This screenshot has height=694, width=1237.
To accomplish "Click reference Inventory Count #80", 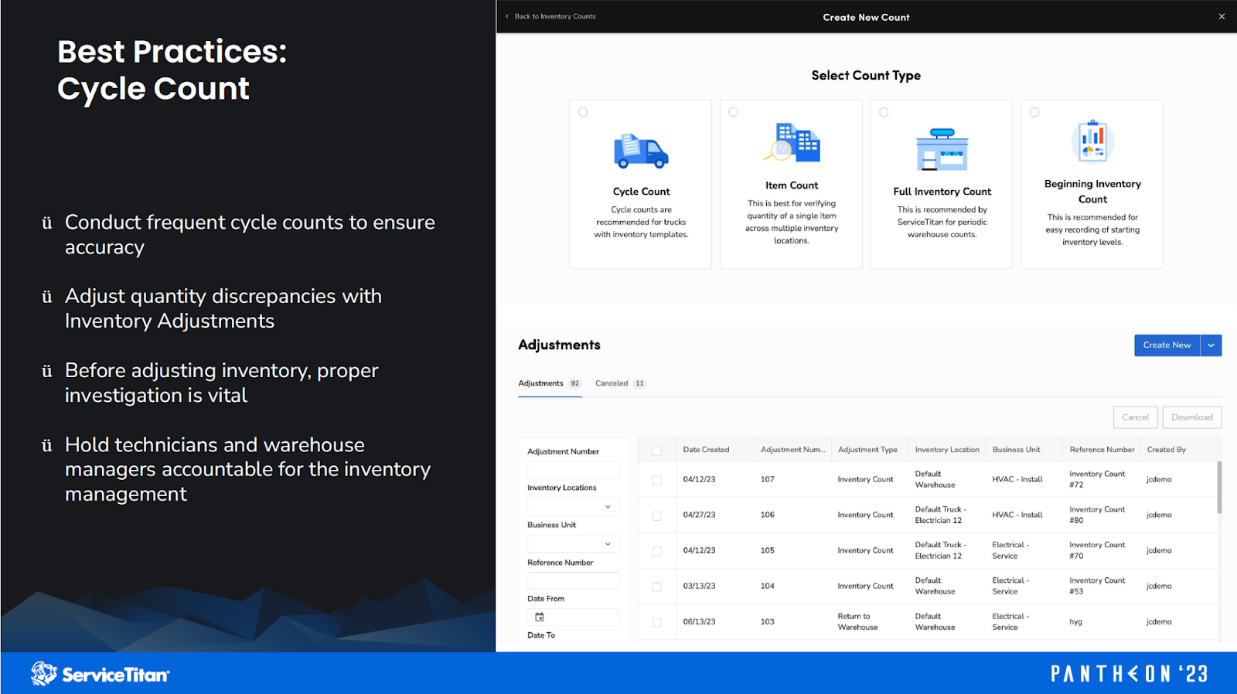I will 1097,515.
